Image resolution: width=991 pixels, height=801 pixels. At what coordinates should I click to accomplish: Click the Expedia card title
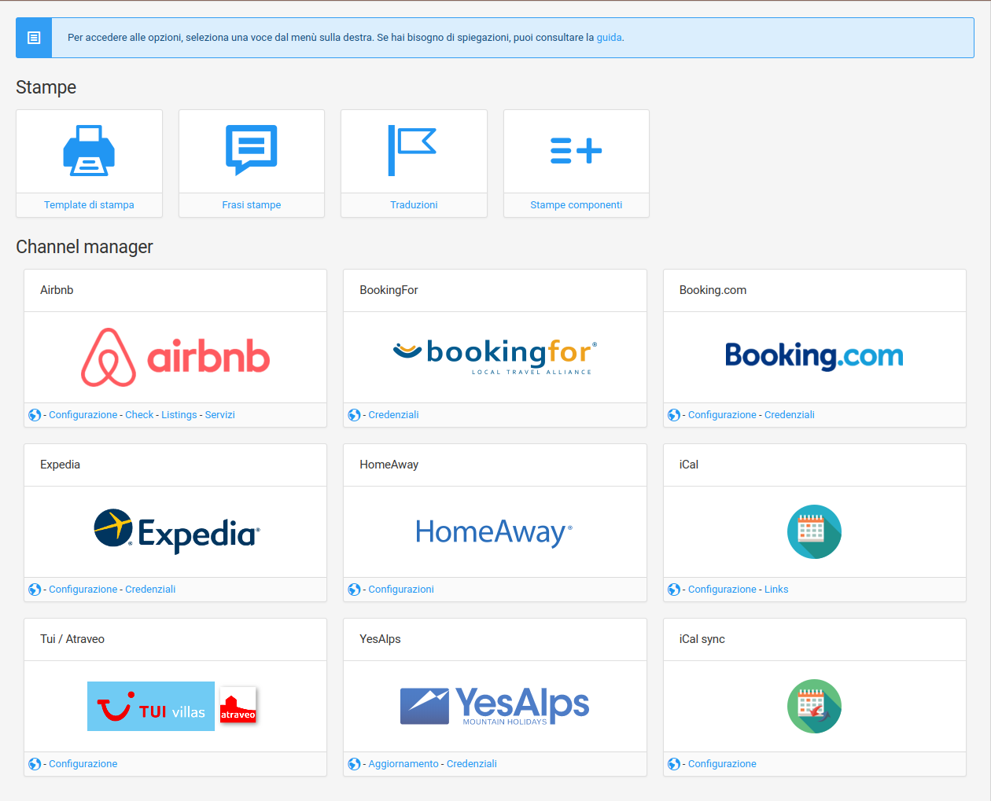(x=60, y=465)
